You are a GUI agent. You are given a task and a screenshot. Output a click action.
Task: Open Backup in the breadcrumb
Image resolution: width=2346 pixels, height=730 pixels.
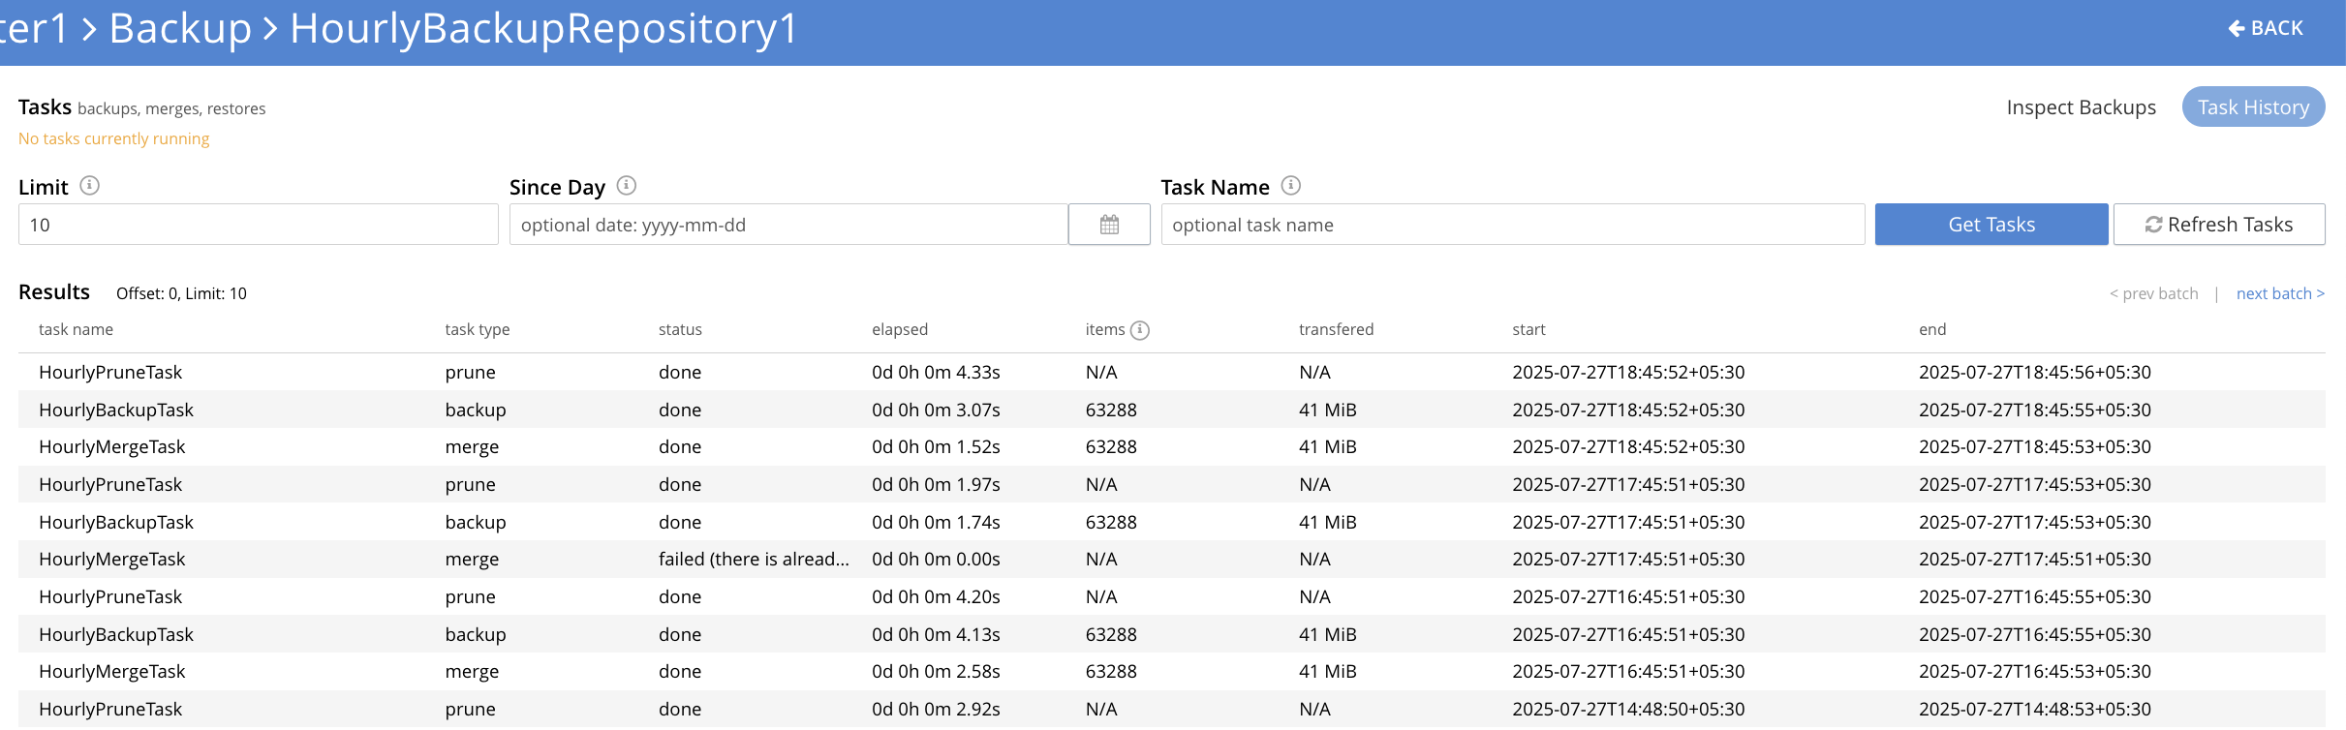point(180,28)
